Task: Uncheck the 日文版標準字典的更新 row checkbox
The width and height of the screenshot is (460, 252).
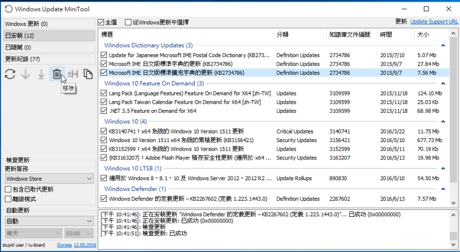Action: click(x=103, y=64)
